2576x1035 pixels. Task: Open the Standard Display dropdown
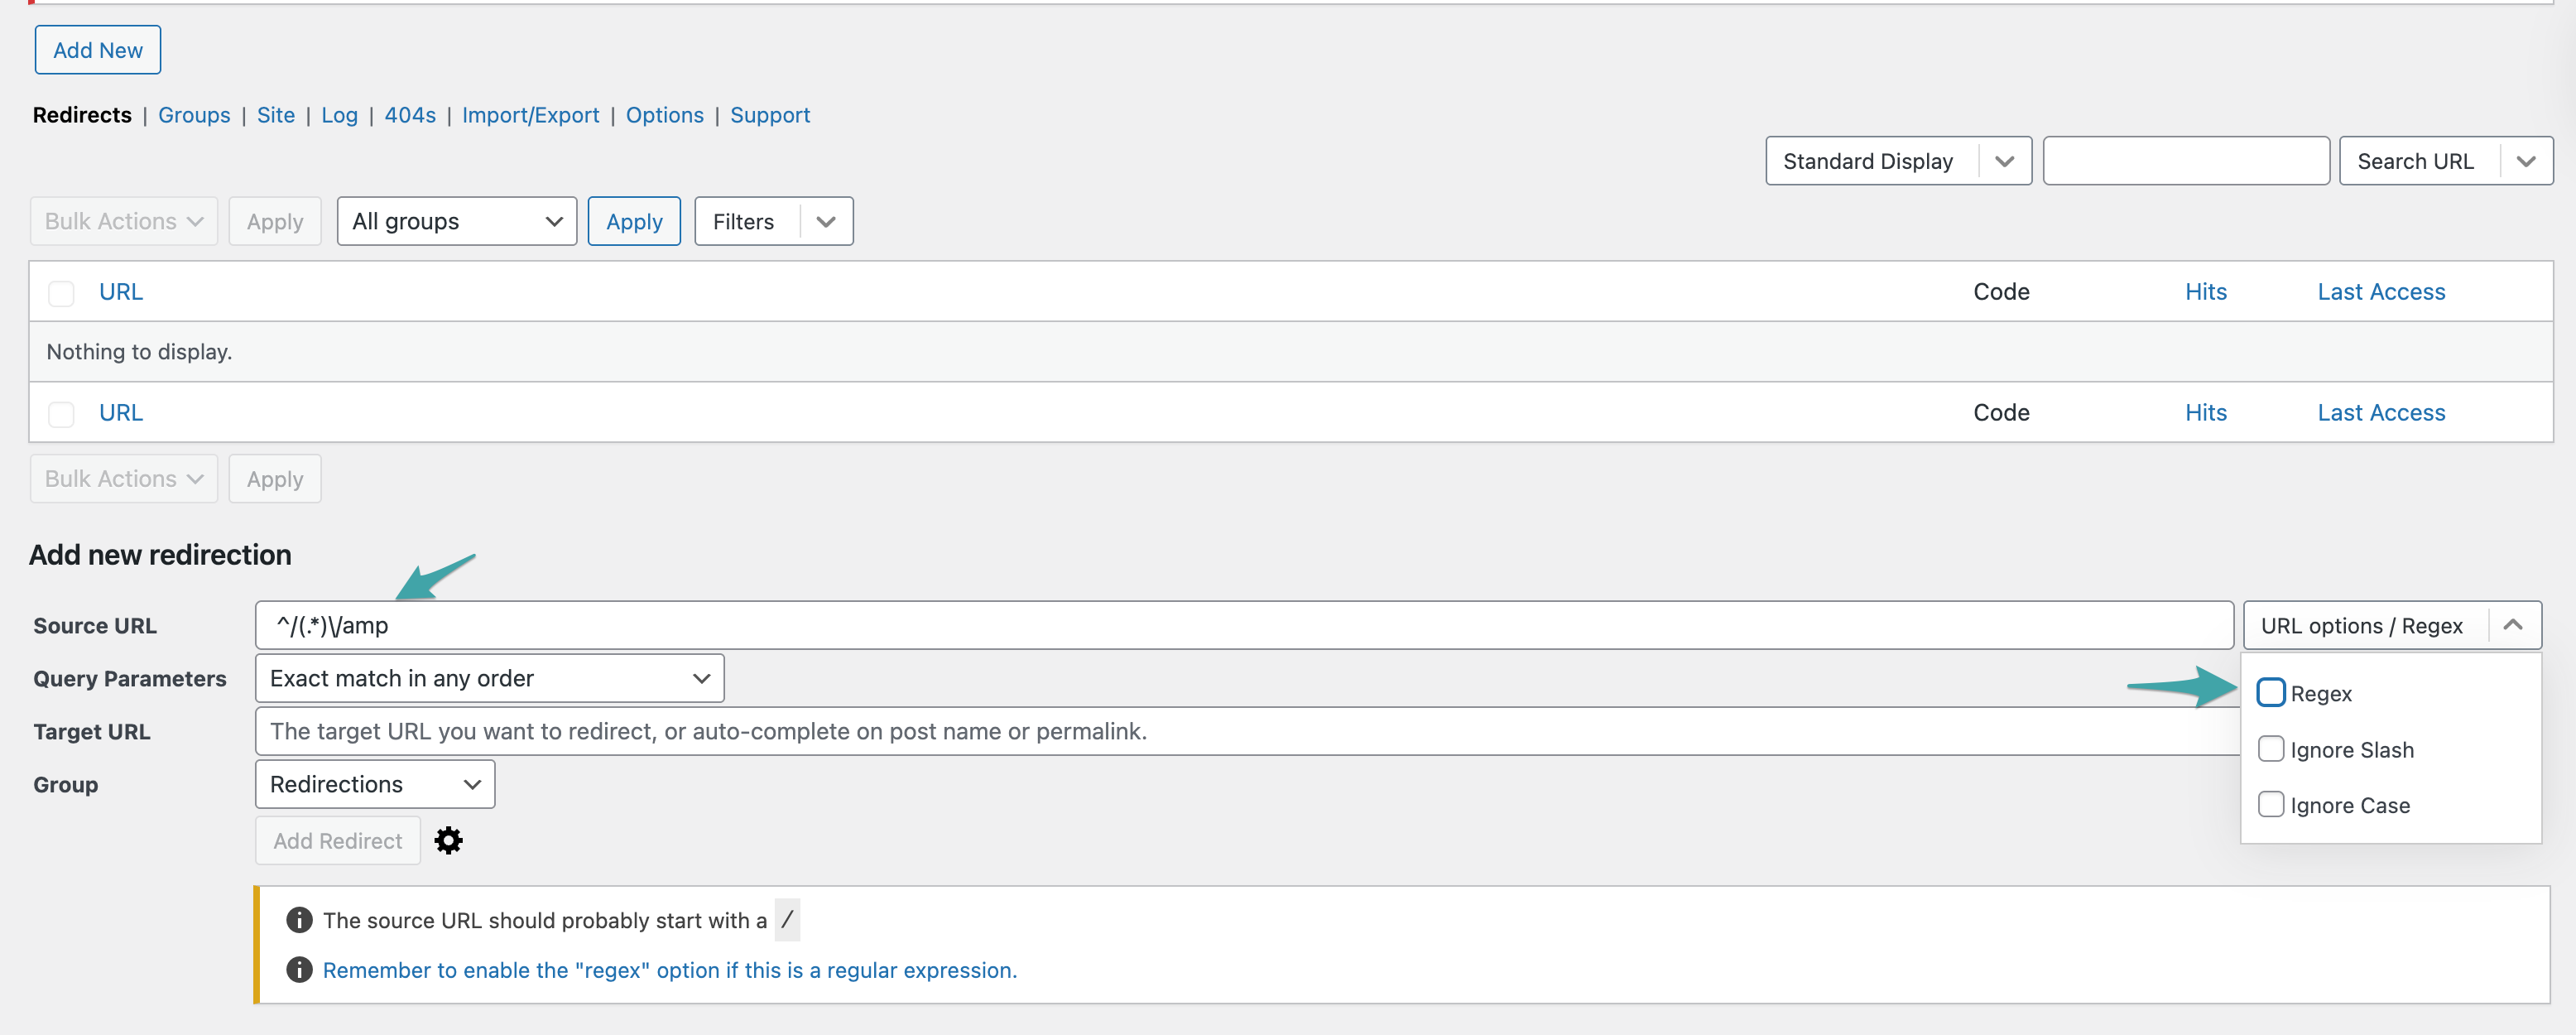click(1897, 161)
